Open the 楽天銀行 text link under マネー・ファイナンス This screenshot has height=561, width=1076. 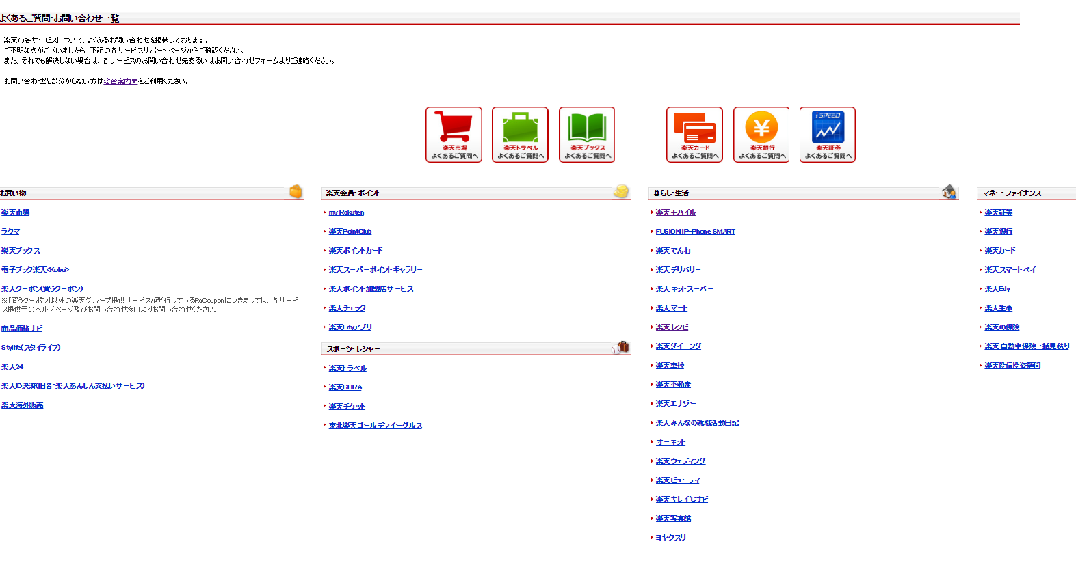tap(999, 232)
